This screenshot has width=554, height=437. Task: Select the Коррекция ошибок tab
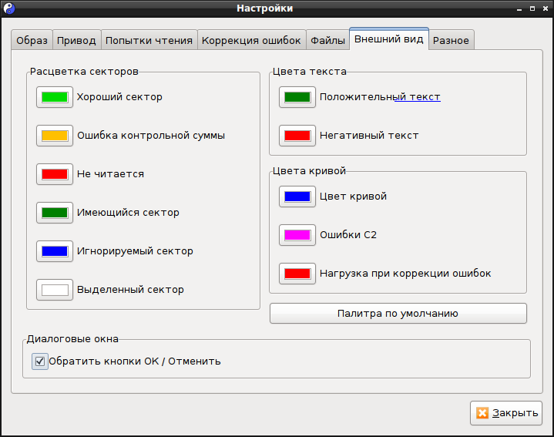click(251, 40)
